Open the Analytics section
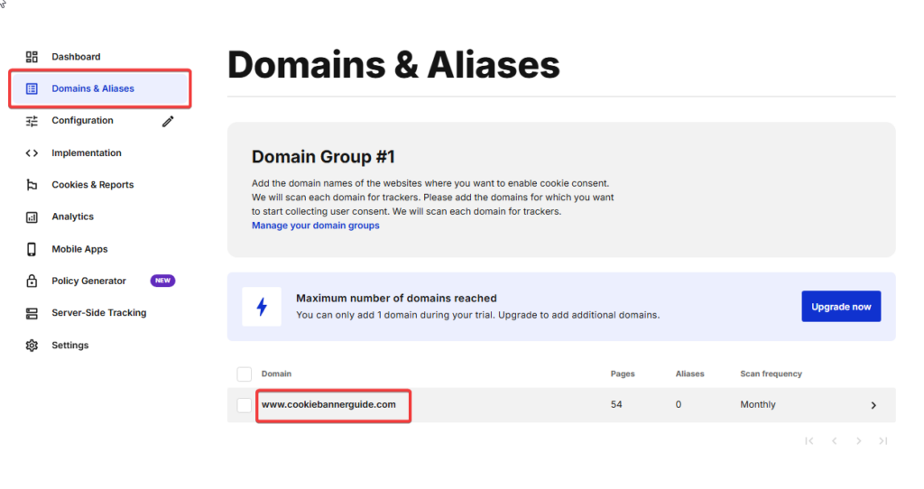Viewport: 924px width, 489px height. click(x=72, y=217)
